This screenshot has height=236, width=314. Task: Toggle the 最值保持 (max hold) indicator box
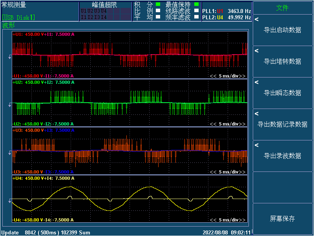[196, 5]
